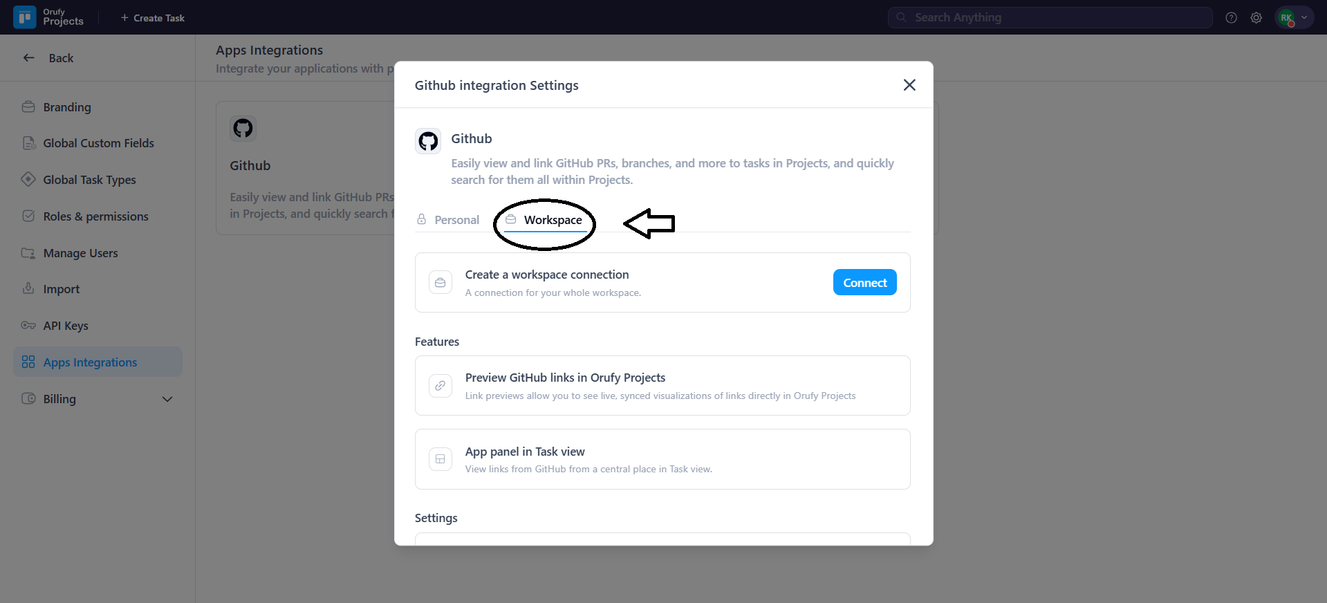1327x603 pixels.
Task: Switch to the Personal tab
Action: [x=448, y=220]
